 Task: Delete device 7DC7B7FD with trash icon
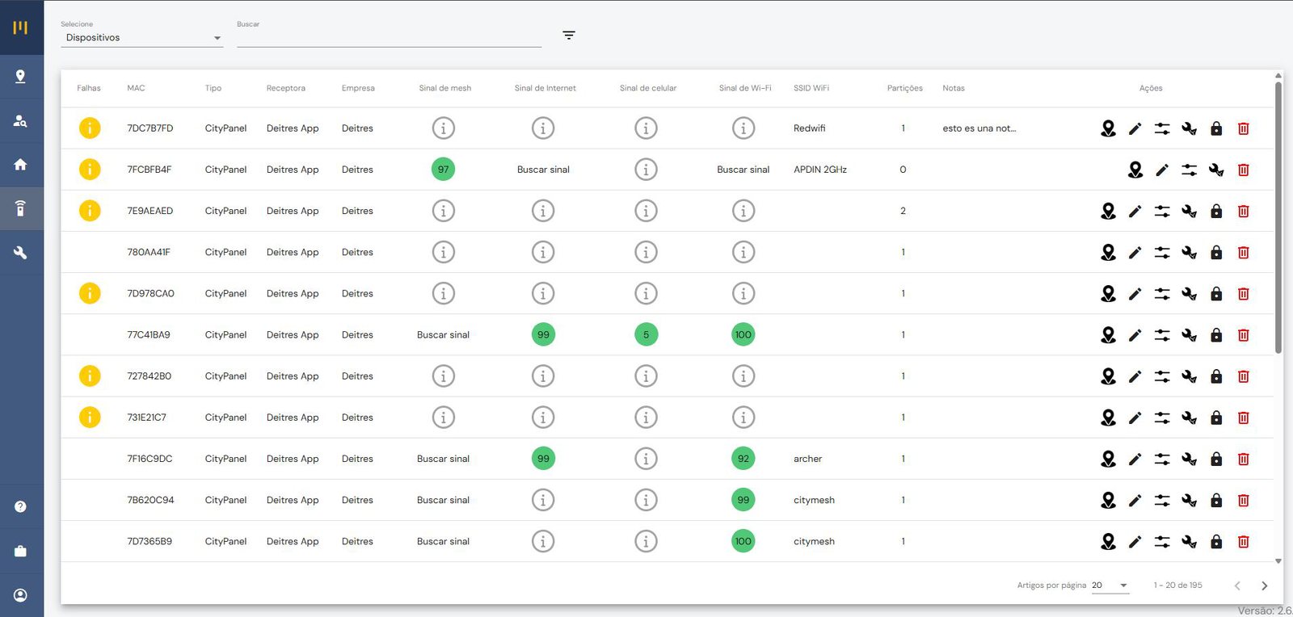[1244, 128]
